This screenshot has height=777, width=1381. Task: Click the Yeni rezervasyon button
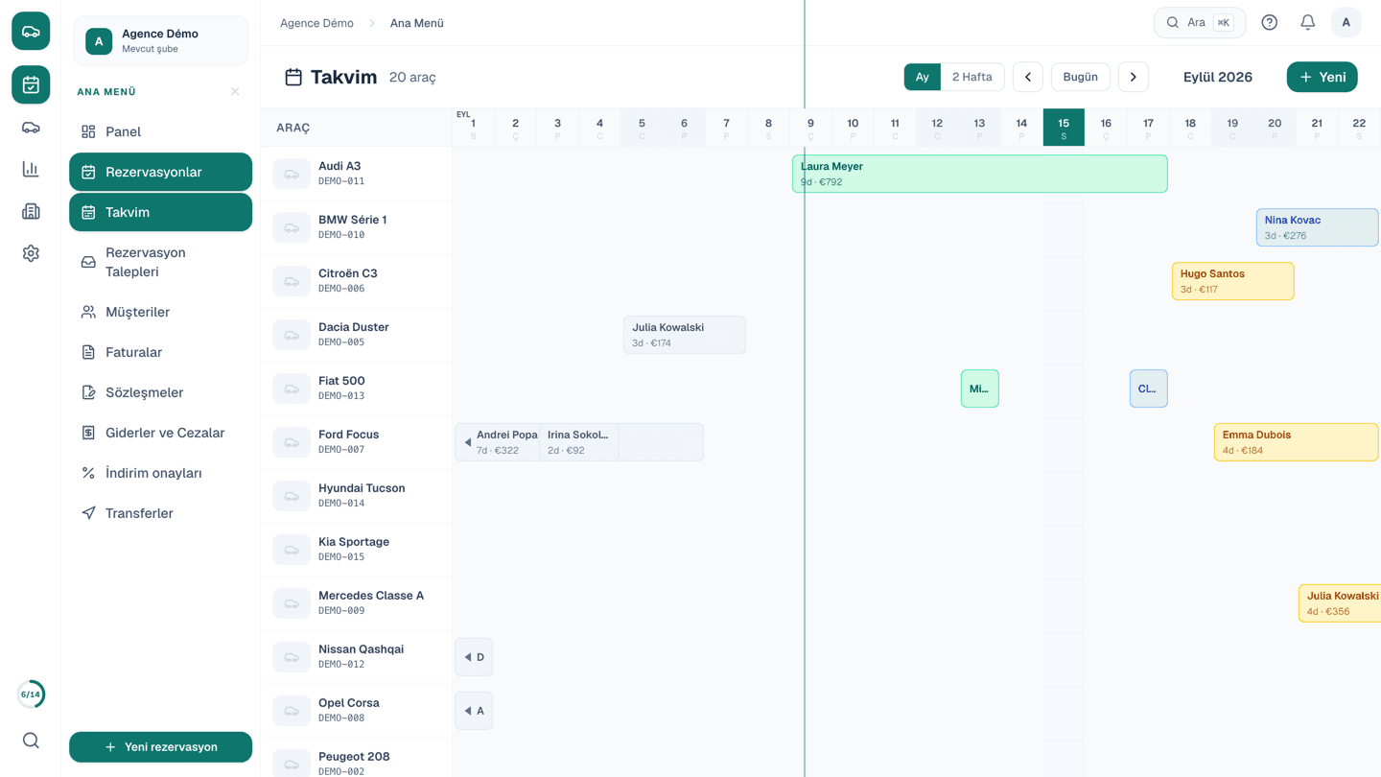pos(160,747)
